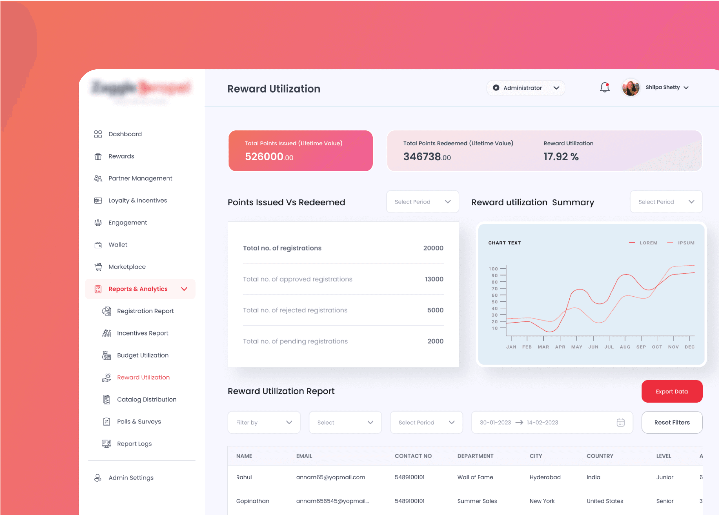Screen dimensions: 719x515
Task: Open the Administrator role dropdown
Action: pos(526,88)
